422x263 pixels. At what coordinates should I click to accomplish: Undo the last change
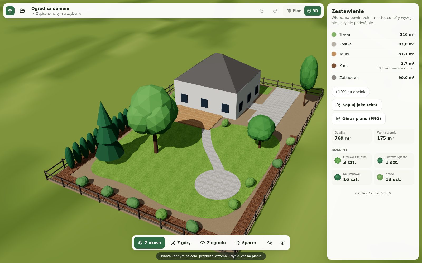[261, 11]
